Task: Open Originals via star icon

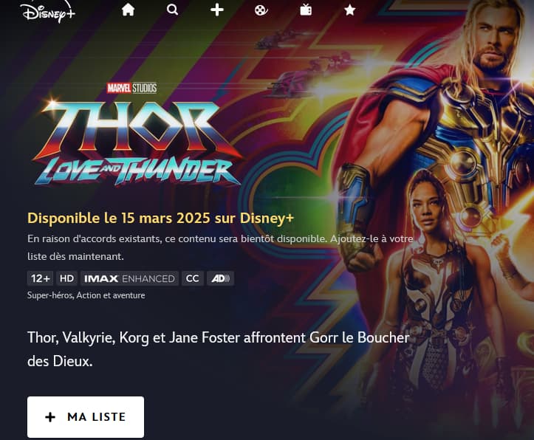Action: (350, 10)
